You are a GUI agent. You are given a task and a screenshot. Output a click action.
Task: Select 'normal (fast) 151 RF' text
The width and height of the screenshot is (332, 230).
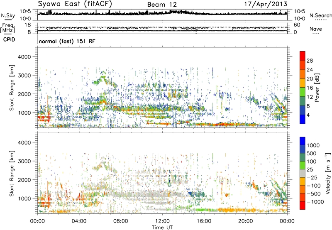pos(67,41)
